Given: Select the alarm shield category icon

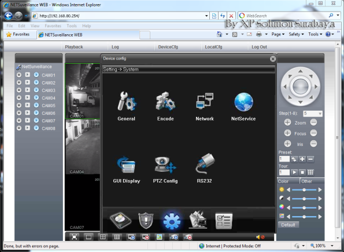Looking at the screenshot, I should click(146, 220).
